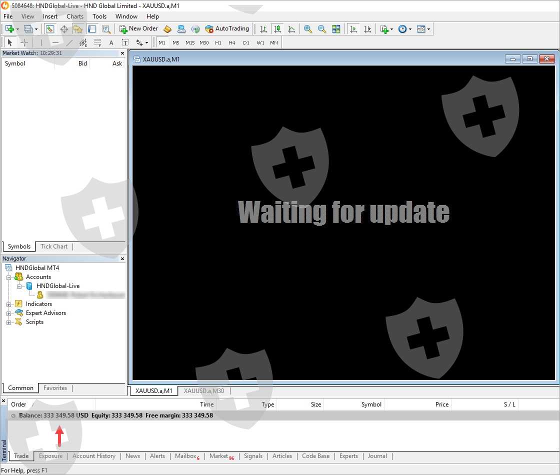Enable the H1 timeframe
This screenshot has width=560, height=475.
218,43
